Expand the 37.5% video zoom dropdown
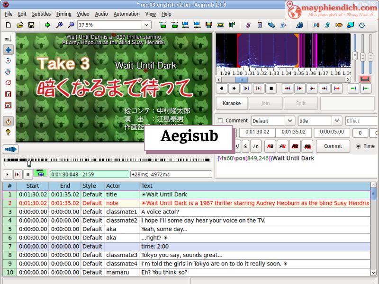This screenshot has height=284, width=379. 146,25
